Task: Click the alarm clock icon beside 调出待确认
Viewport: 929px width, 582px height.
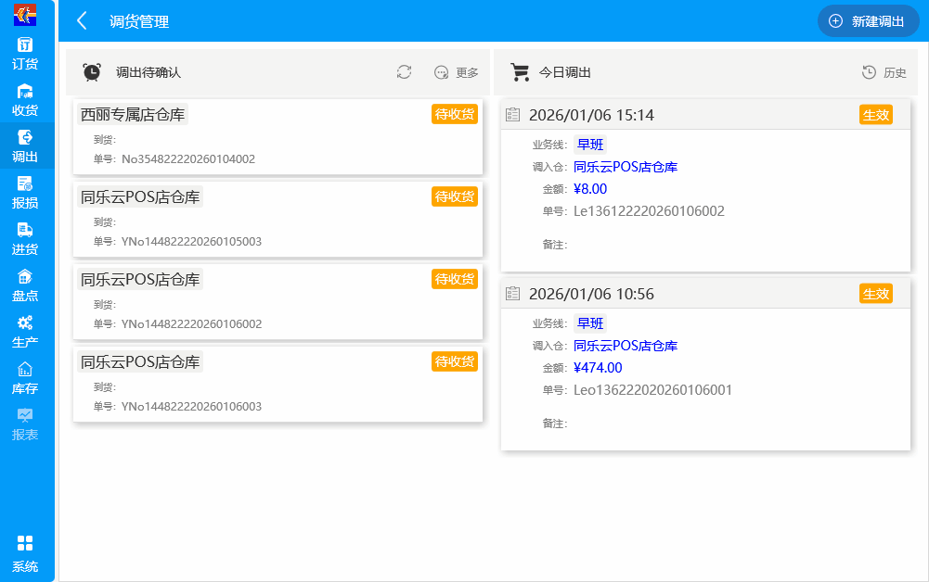Action: click(x=92, y=72)
